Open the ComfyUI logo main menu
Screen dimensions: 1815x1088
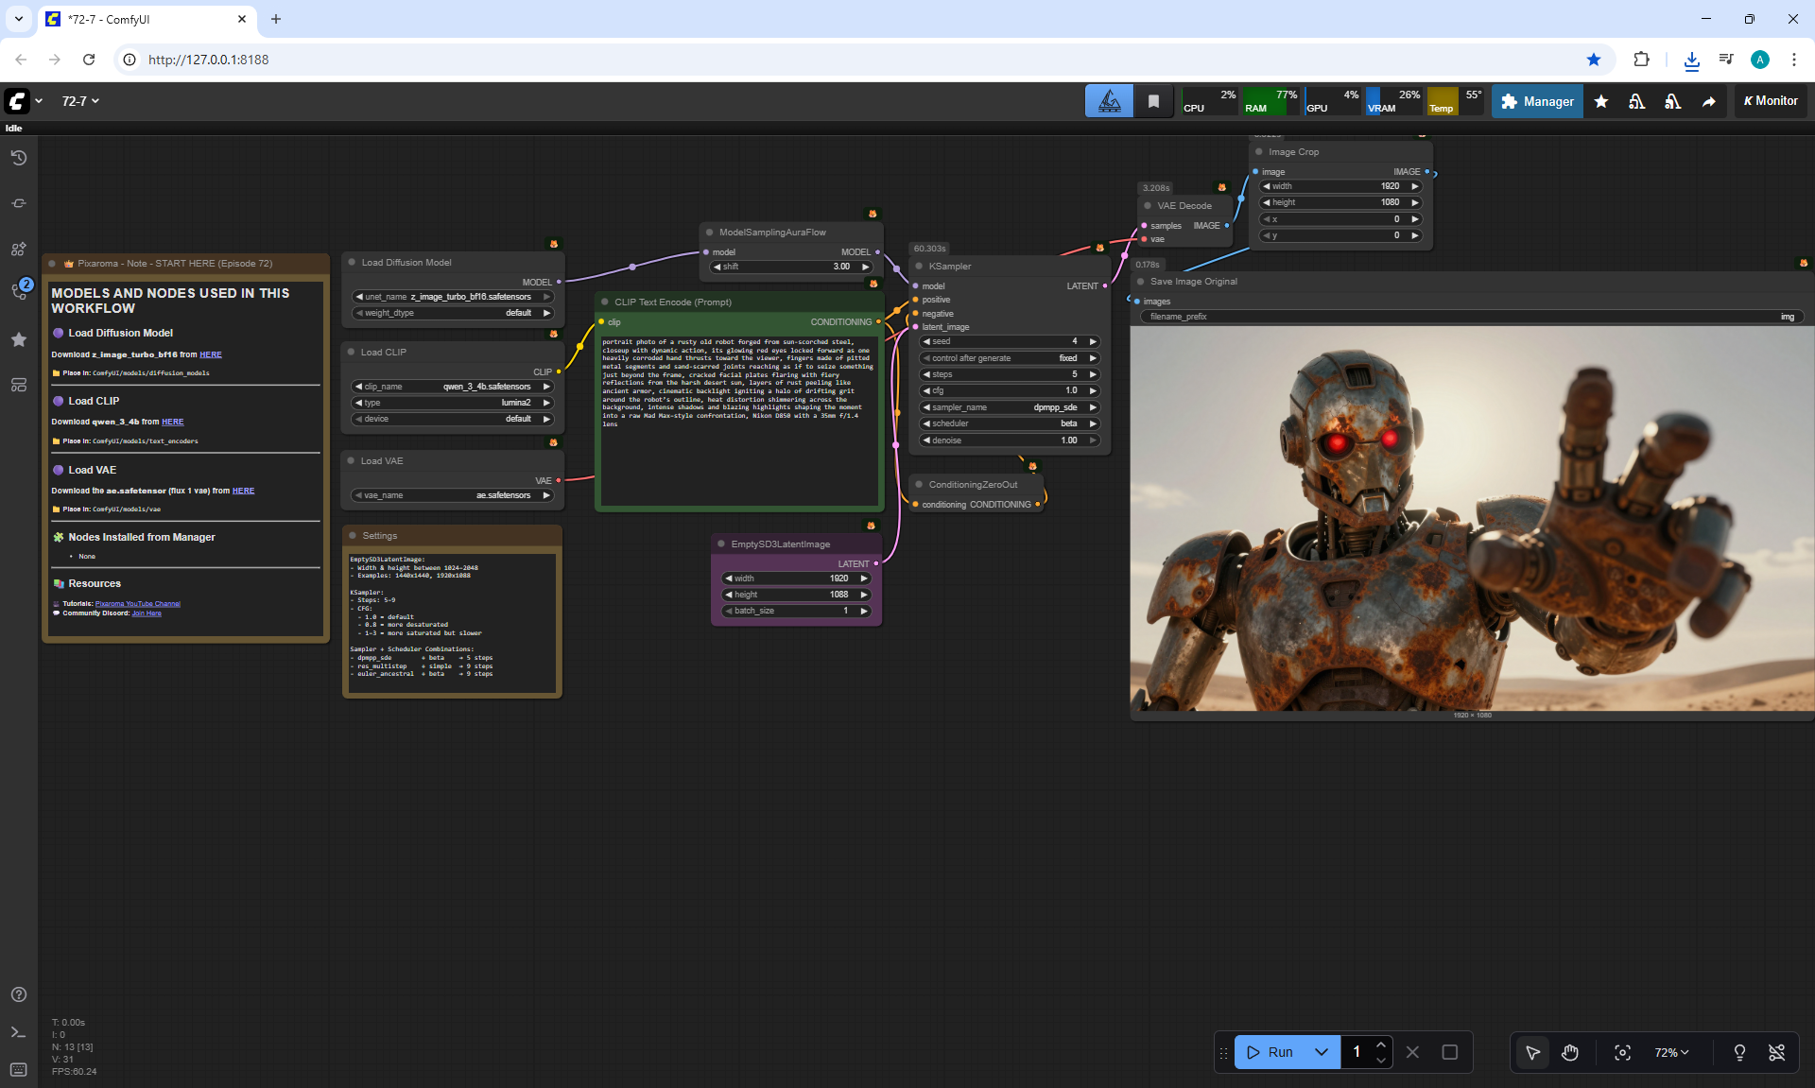pos(18,101)
